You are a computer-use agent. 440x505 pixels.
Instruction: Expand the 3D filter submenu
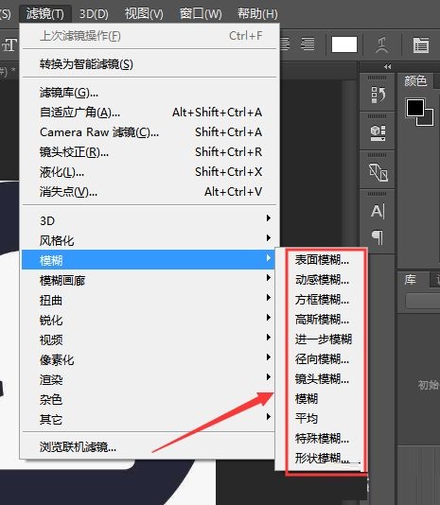coord(150,220)
